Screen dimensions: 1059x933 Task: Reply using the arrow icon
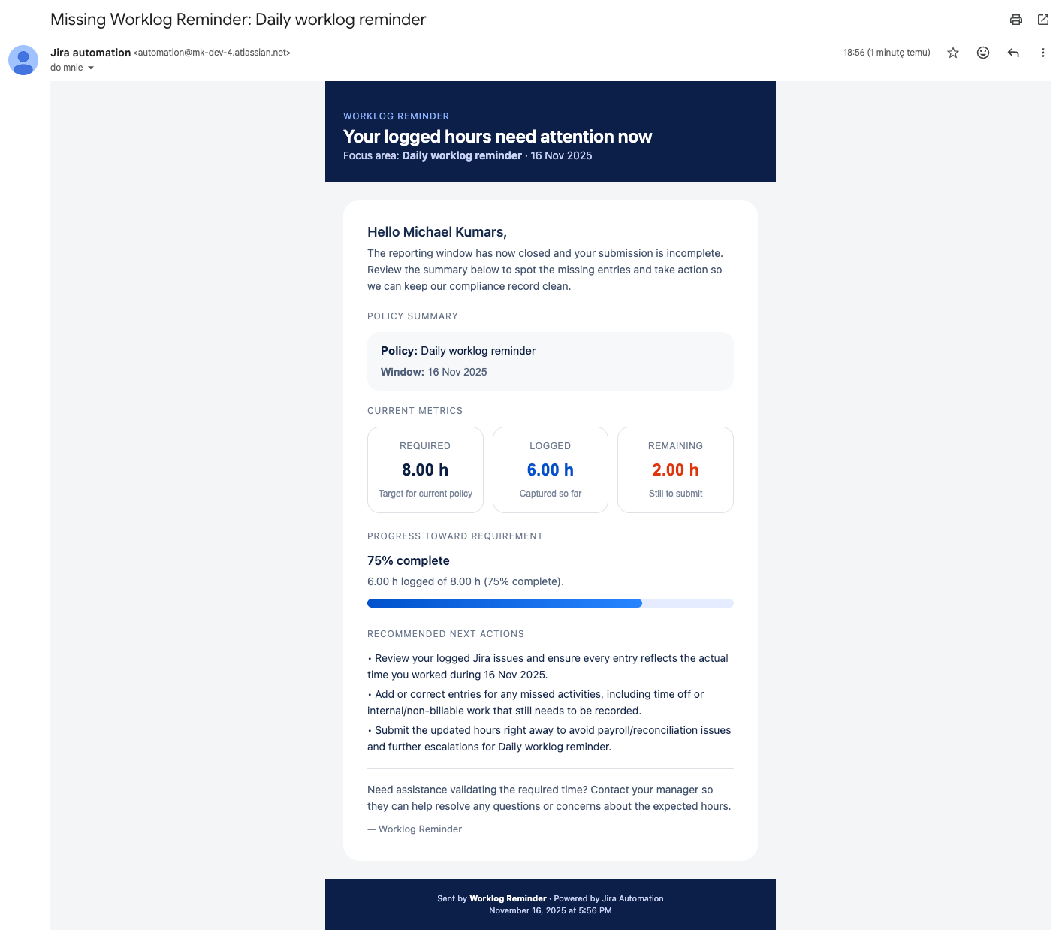pyautogui.click(x=1013, y=53)
